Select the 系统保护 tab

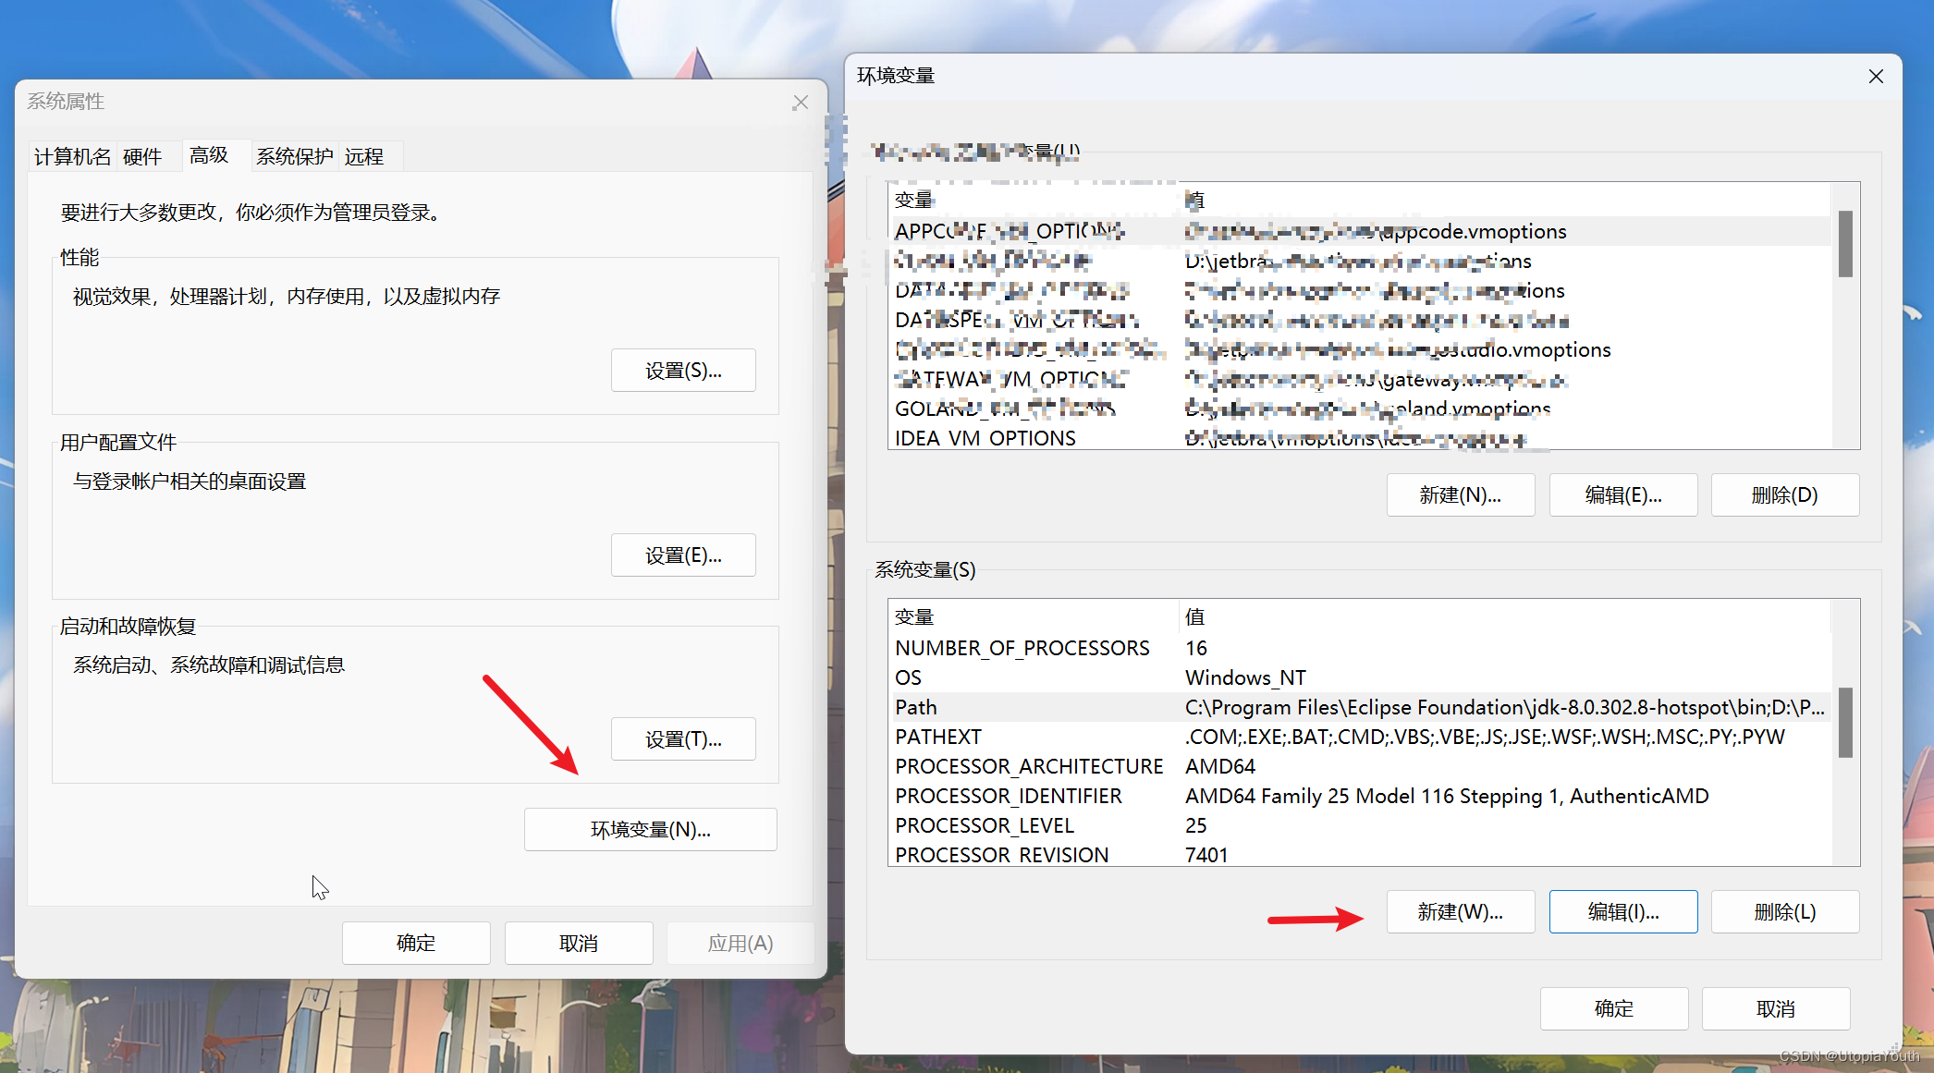click(294, 157)
